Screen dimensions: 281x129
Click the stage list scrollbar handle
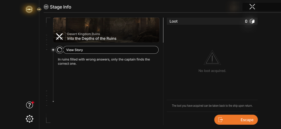tap(163, 30)
